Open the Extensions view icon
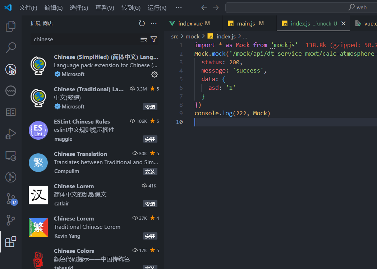This screenshot has height=269, width=377. click(10, 242)
